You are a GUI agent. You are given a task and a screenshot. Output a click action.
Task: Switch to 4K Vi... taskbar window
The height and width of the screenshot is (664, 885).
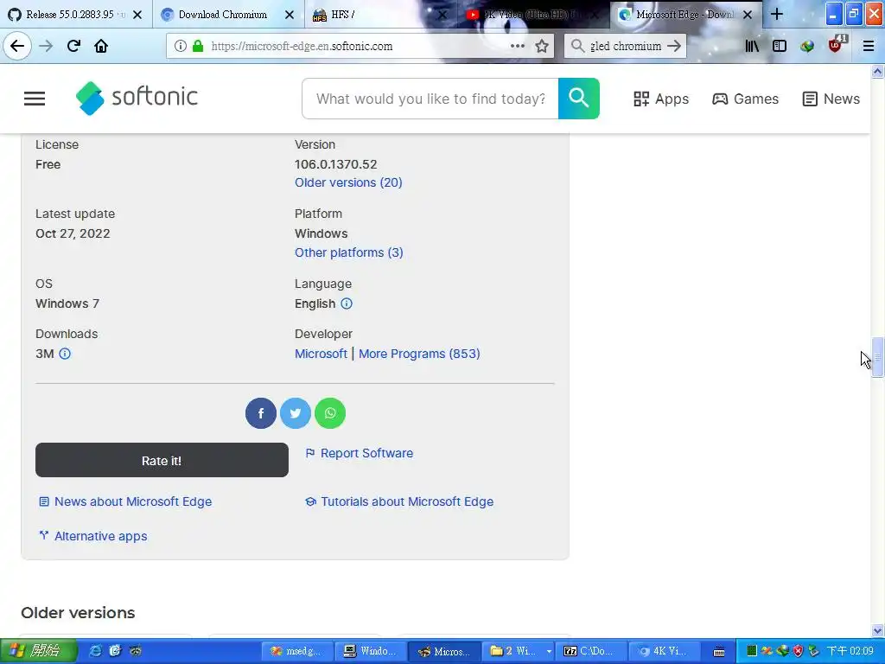[665, 651]
